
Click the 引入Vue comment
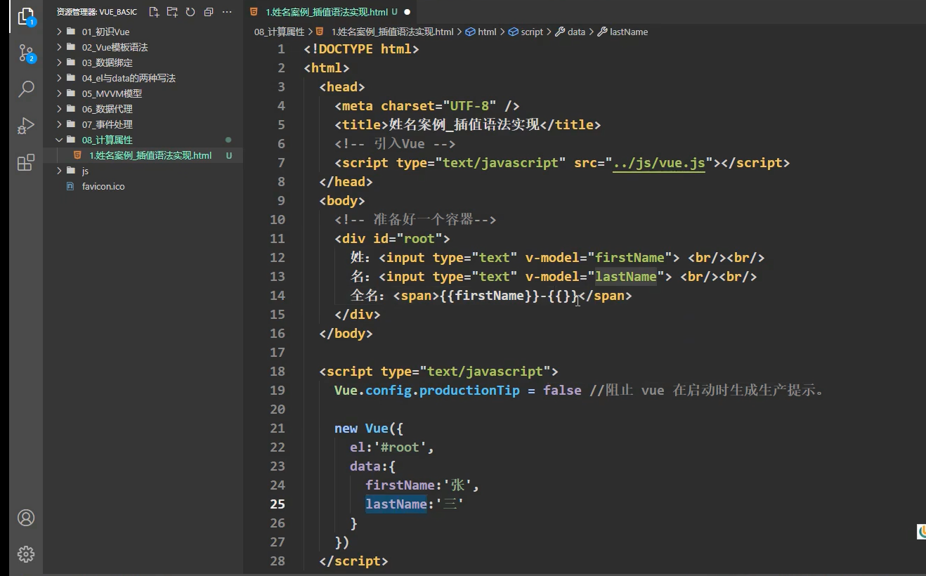click(395, 144)
